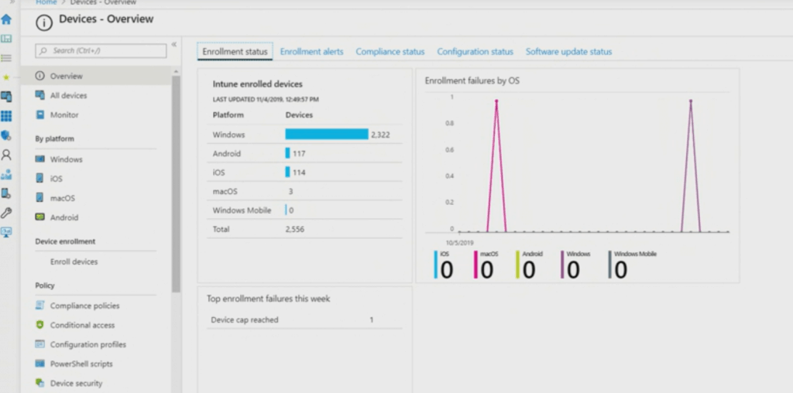
Task: Open the Users person icon in left rail
Action: point(6,155)
